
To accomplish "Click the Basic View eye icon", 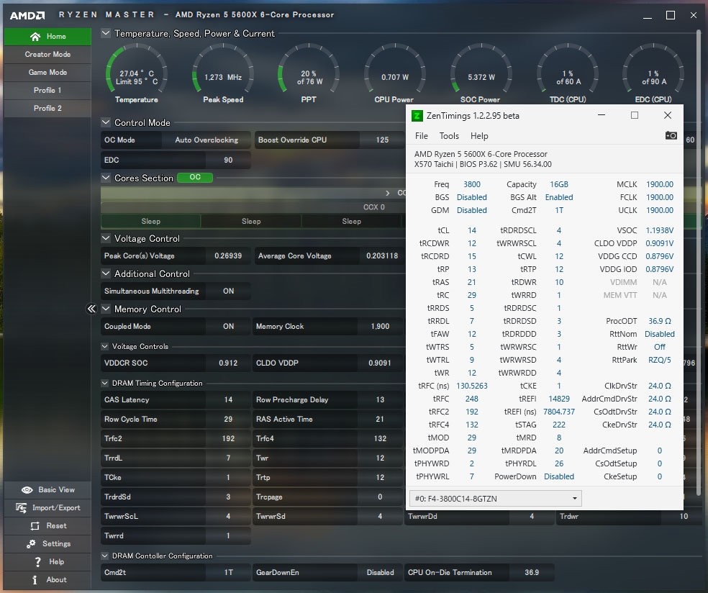I will tap(27, 490).
